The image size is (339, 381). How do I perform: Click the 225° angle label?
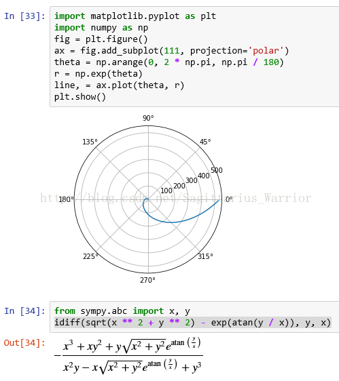pos(90,256)
